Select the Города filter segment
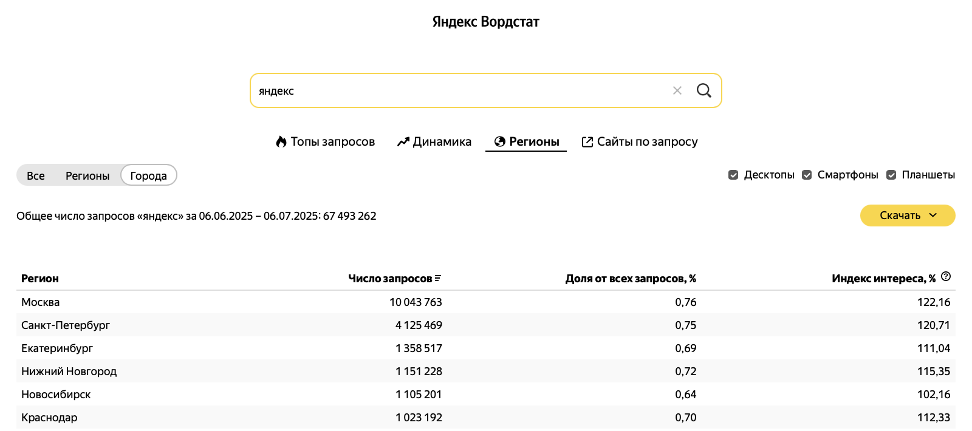 tap(149, 175)
